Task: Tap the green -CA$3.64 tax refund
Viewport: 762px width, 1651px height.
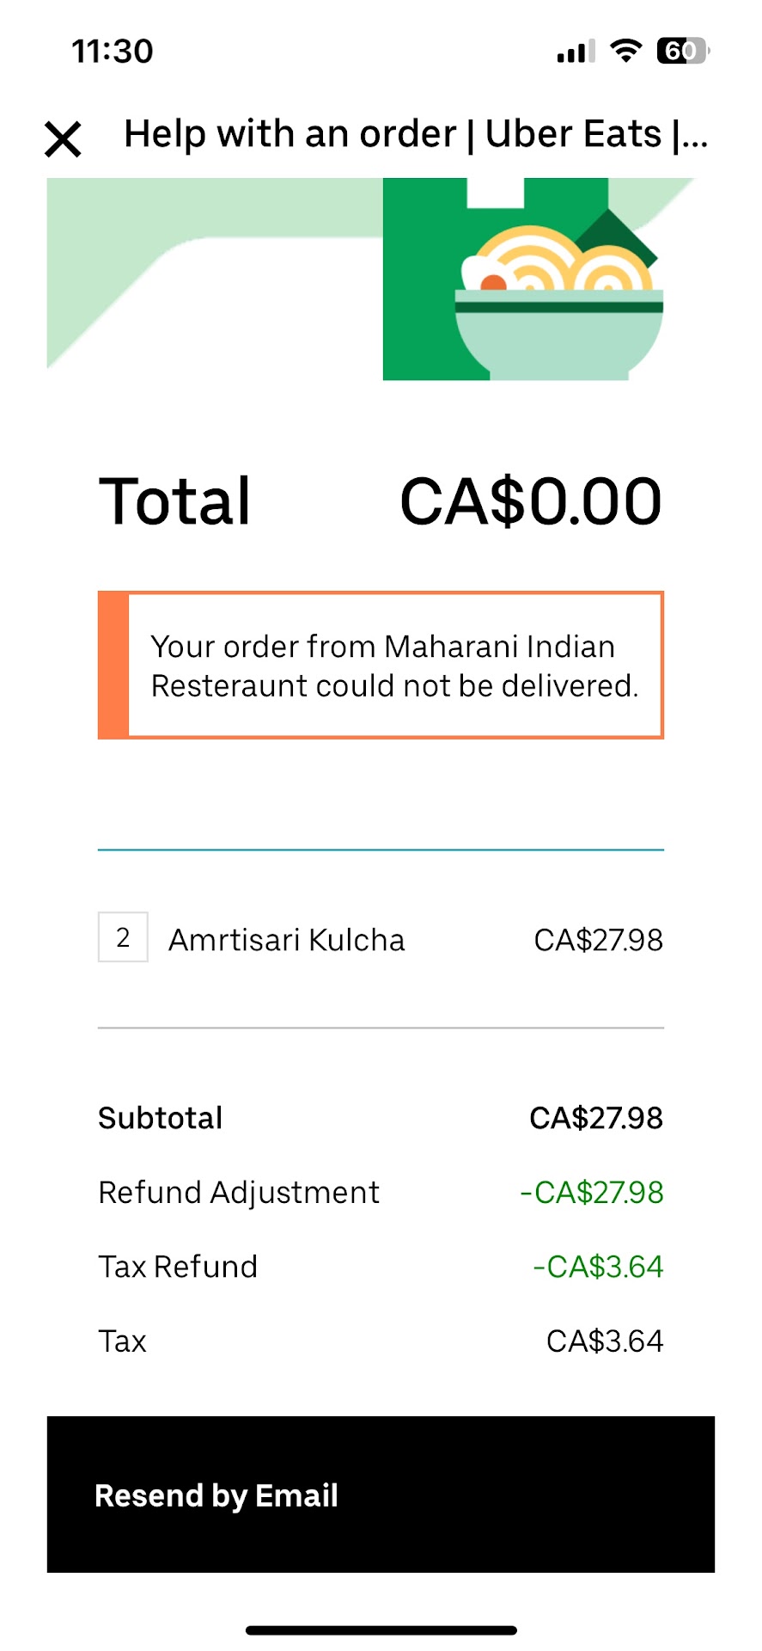Action: pos(598,1267)
